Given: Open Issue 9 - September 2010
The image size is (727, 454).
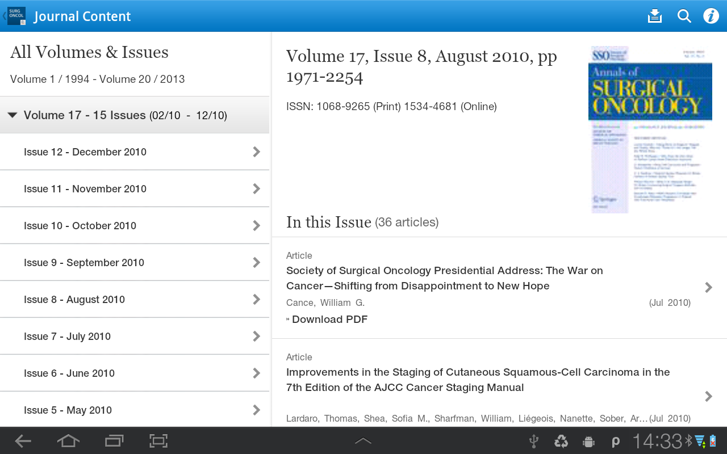Looking at the screenshot, I should tap(135, 262).
